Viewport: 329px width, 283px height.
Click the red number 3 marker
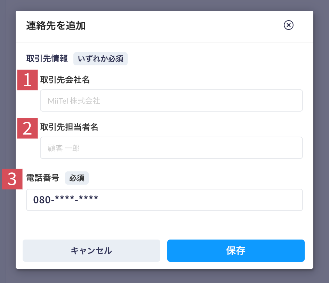point(12,179)
